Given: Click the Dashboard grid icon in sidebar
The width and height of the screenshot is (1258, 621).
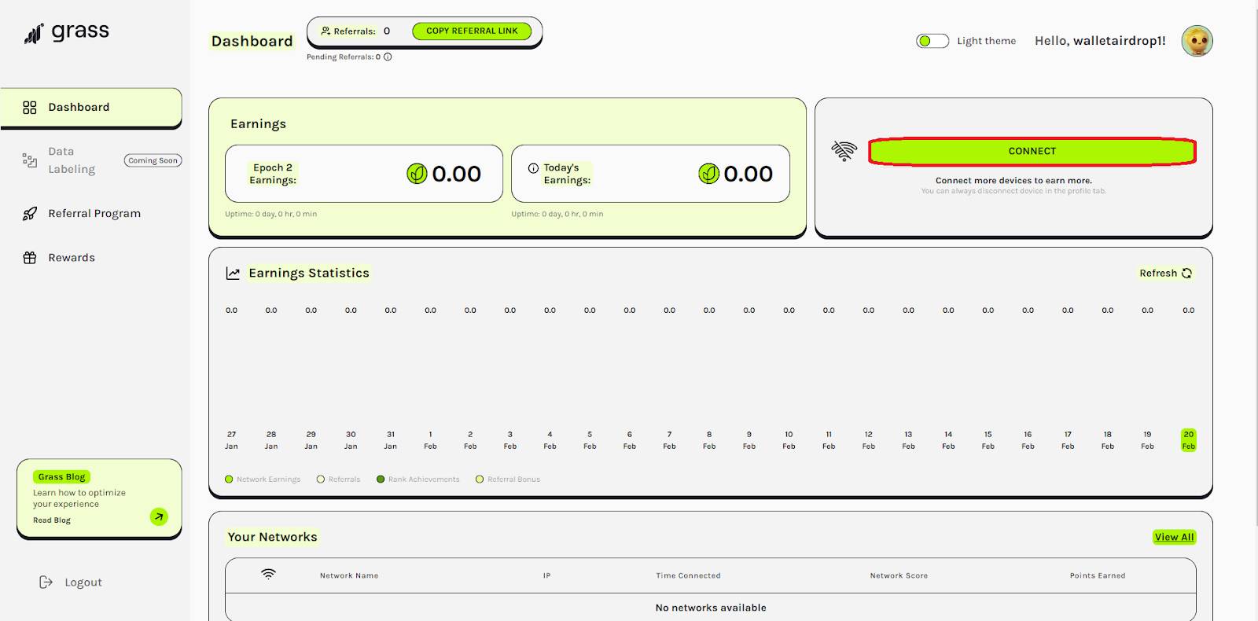Looking at the screenshot, I should (x=30, y=108).
